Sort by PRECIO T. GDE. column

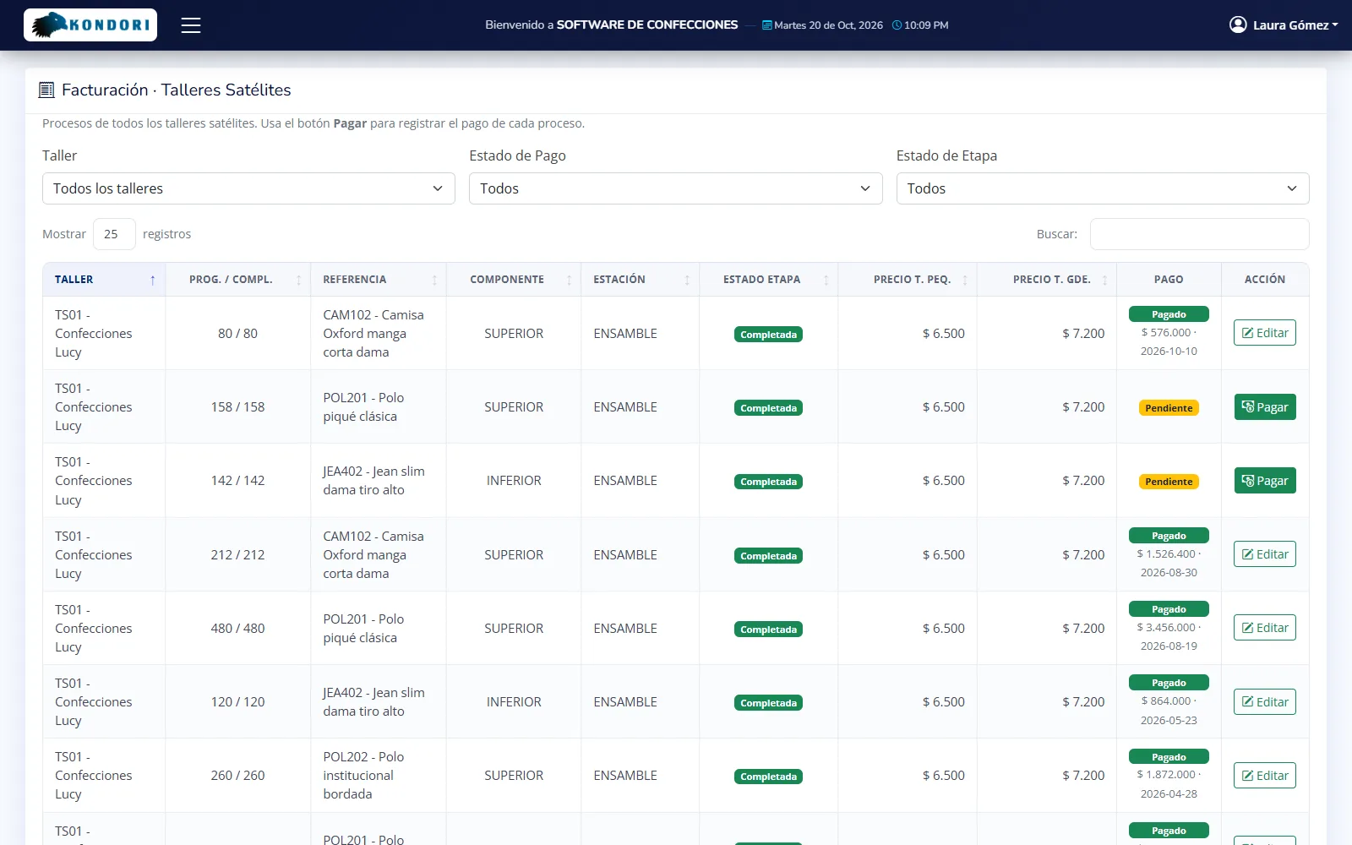pos(1047,280)
